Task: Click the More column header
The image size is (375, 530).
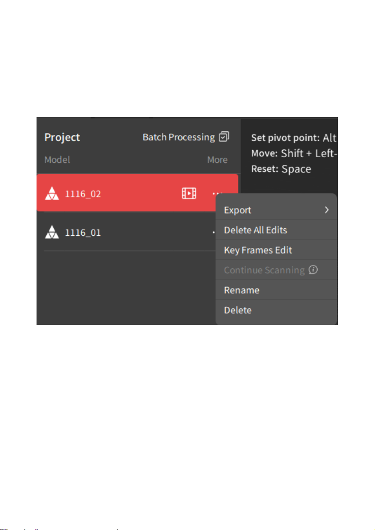Action: point(217,160)
